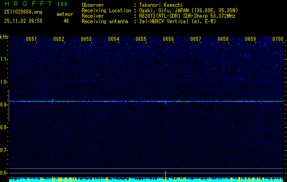
Task: Click the 0651 time marker
Action: tap(31, 39)
